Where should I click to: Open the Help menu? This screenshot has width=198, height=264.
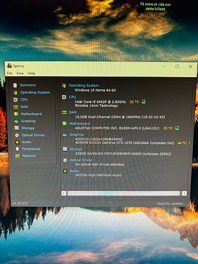(31, 73)
